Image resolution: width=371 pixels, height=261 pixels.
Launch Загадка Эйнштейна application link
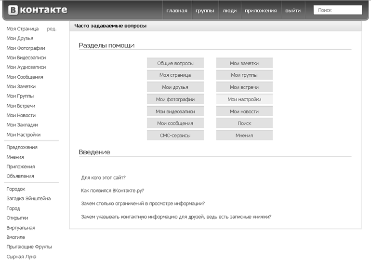[28, 198]
